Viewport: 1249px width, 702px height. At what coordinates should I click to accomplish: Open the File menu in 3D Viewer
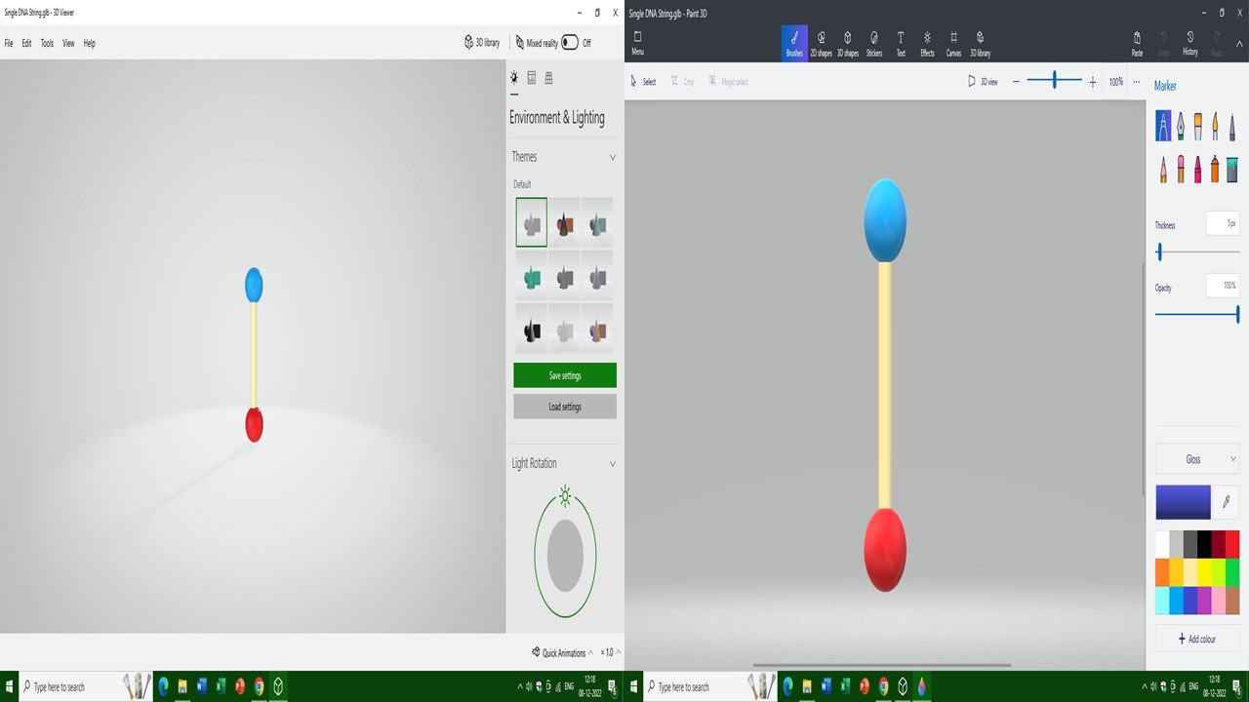coord(9,43)
